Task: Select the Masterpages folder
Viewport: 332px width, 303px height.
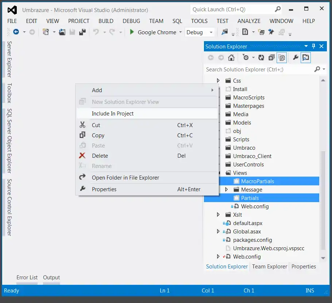Action: click(x=248, y=106)
